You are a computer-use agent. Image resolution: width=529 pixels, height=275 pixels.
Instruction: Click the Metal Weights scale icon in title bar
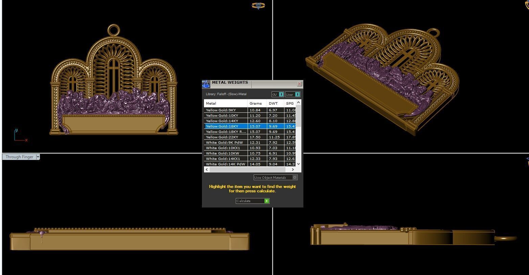pos(206,84)
